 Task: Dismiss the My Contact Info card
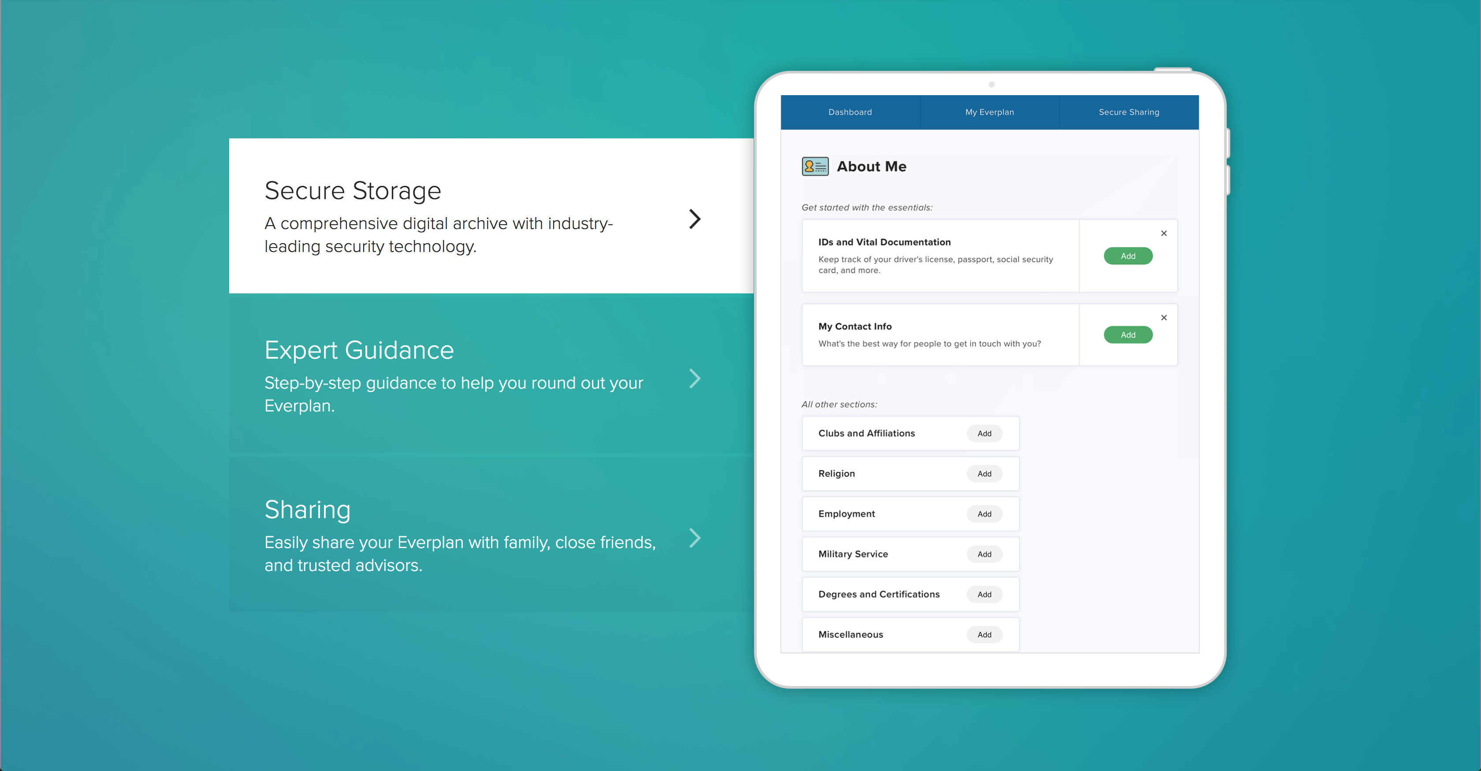pos(1164,318)
